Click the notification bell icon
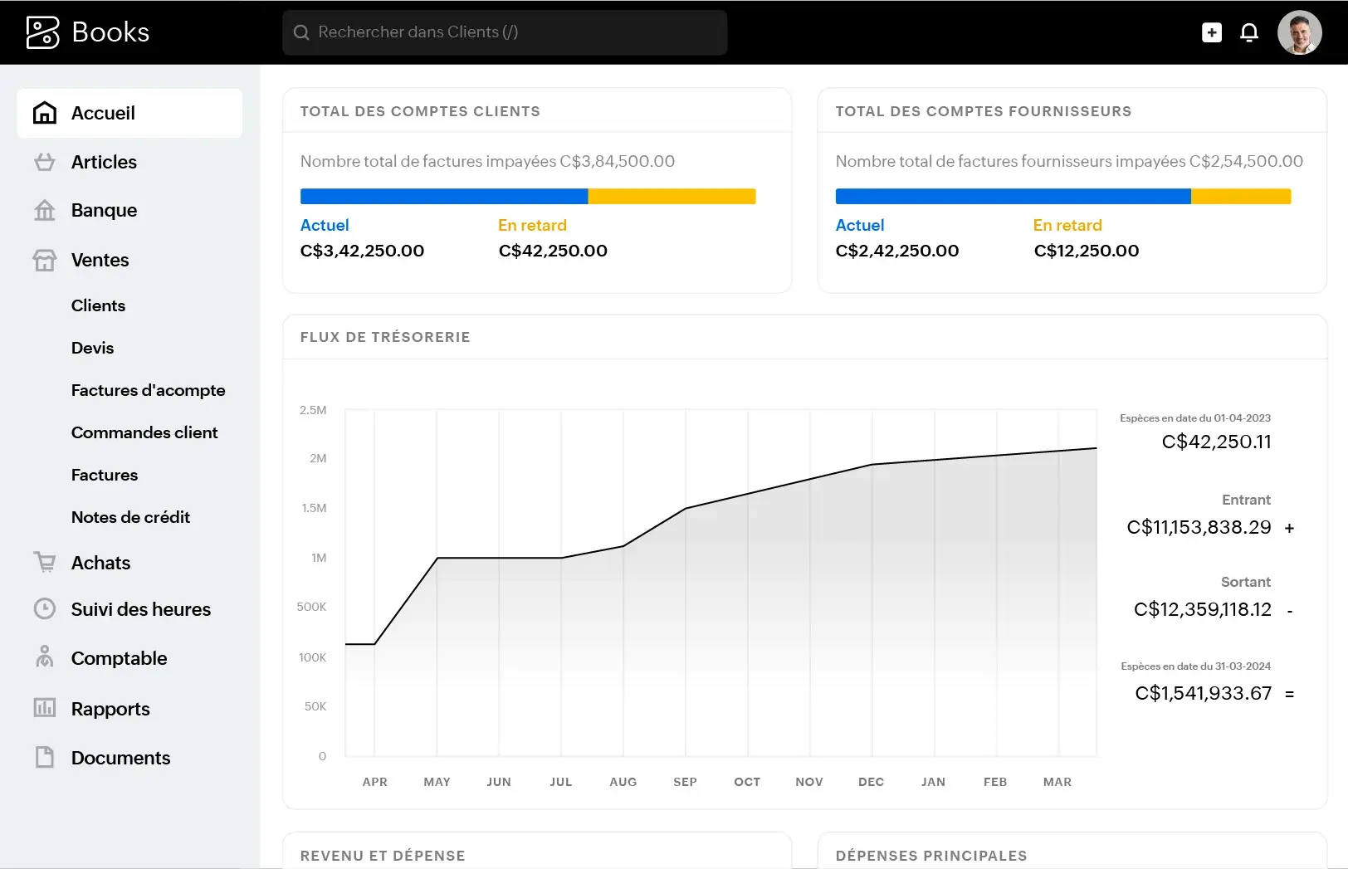The image size is (1348, 869). (x=1249, y=32)
